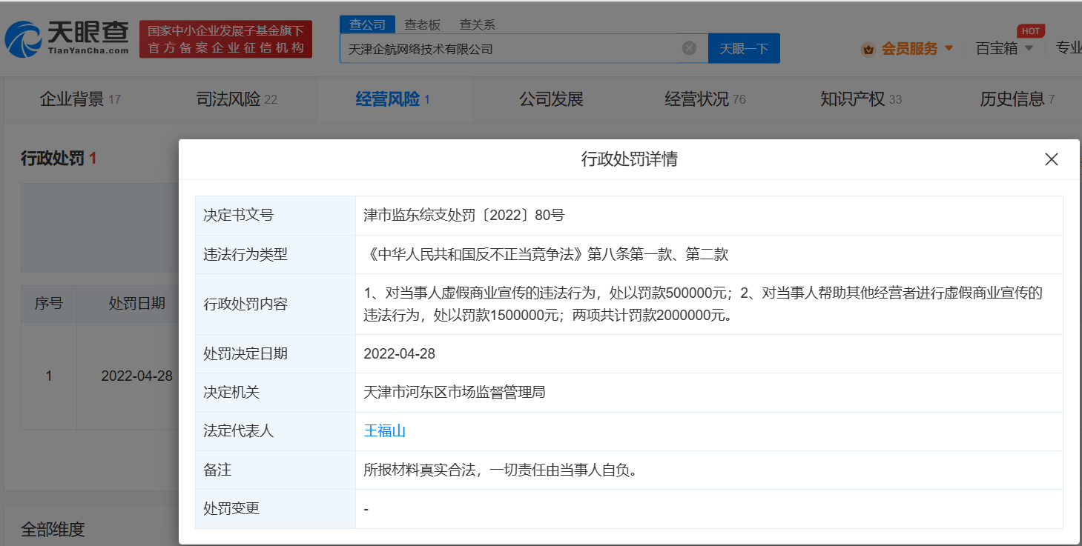Click the 王福山 legal representative link

click(x=384, y=430)
